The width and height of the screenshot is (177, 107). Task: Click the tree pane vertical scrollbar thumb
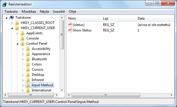pos(62,35)
